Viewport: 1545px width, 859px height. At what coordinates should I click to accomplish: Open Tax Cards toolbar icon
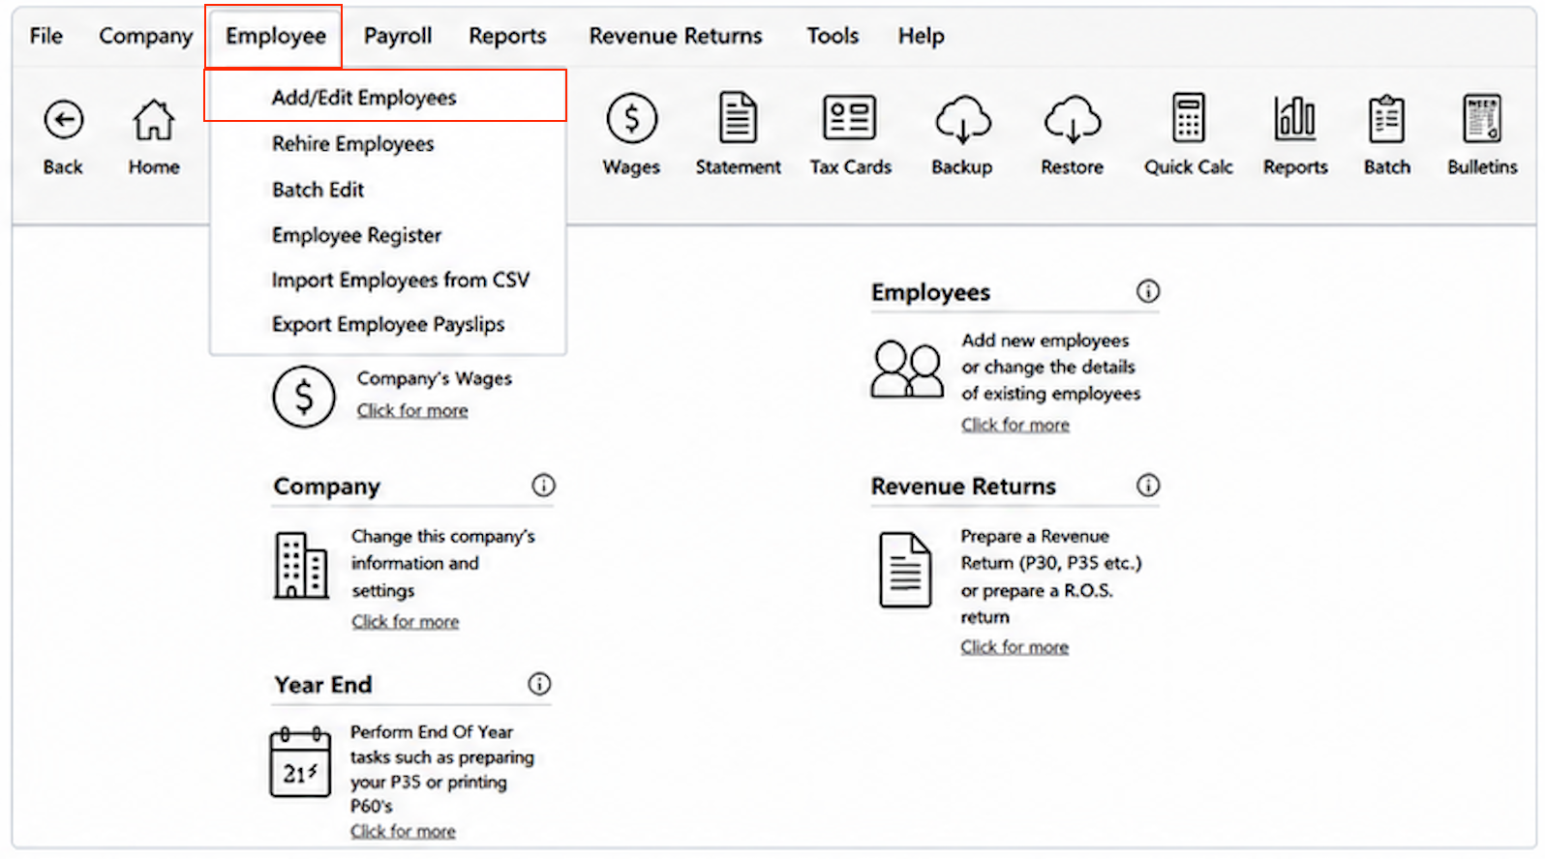point(850,118)
